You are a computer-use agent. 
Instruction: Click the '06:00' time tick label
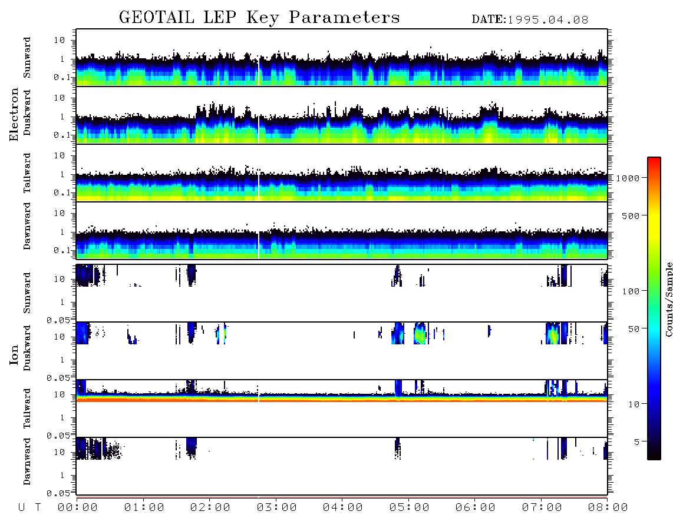[476, 508]
